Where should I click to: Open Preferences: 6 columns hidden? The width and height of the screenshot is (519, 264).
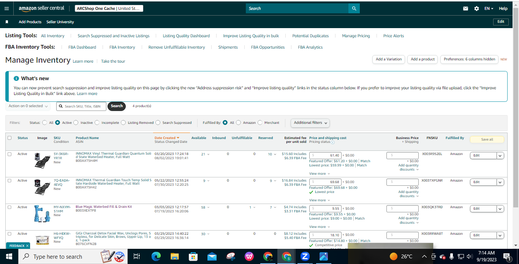469,59
